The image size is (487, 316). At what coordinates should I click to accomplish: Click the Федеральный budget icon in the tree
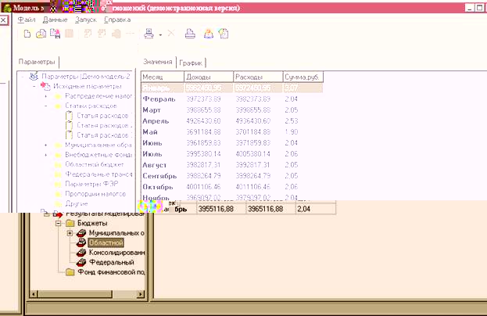[81, 263]
